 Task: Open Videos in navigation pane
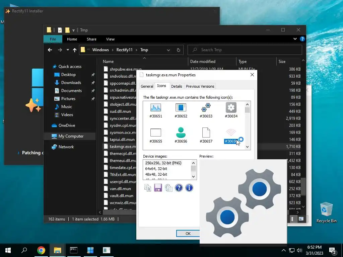click(x=67, y=115)
